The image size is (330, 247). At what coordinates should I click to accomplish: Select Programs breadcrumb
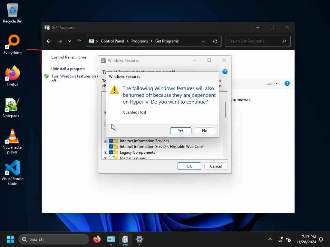click(140, 41)
